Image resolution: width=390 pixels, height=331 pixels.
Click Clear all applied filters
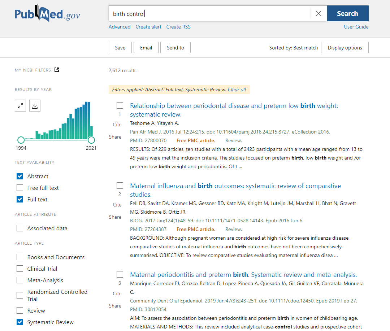coord(237,90)
